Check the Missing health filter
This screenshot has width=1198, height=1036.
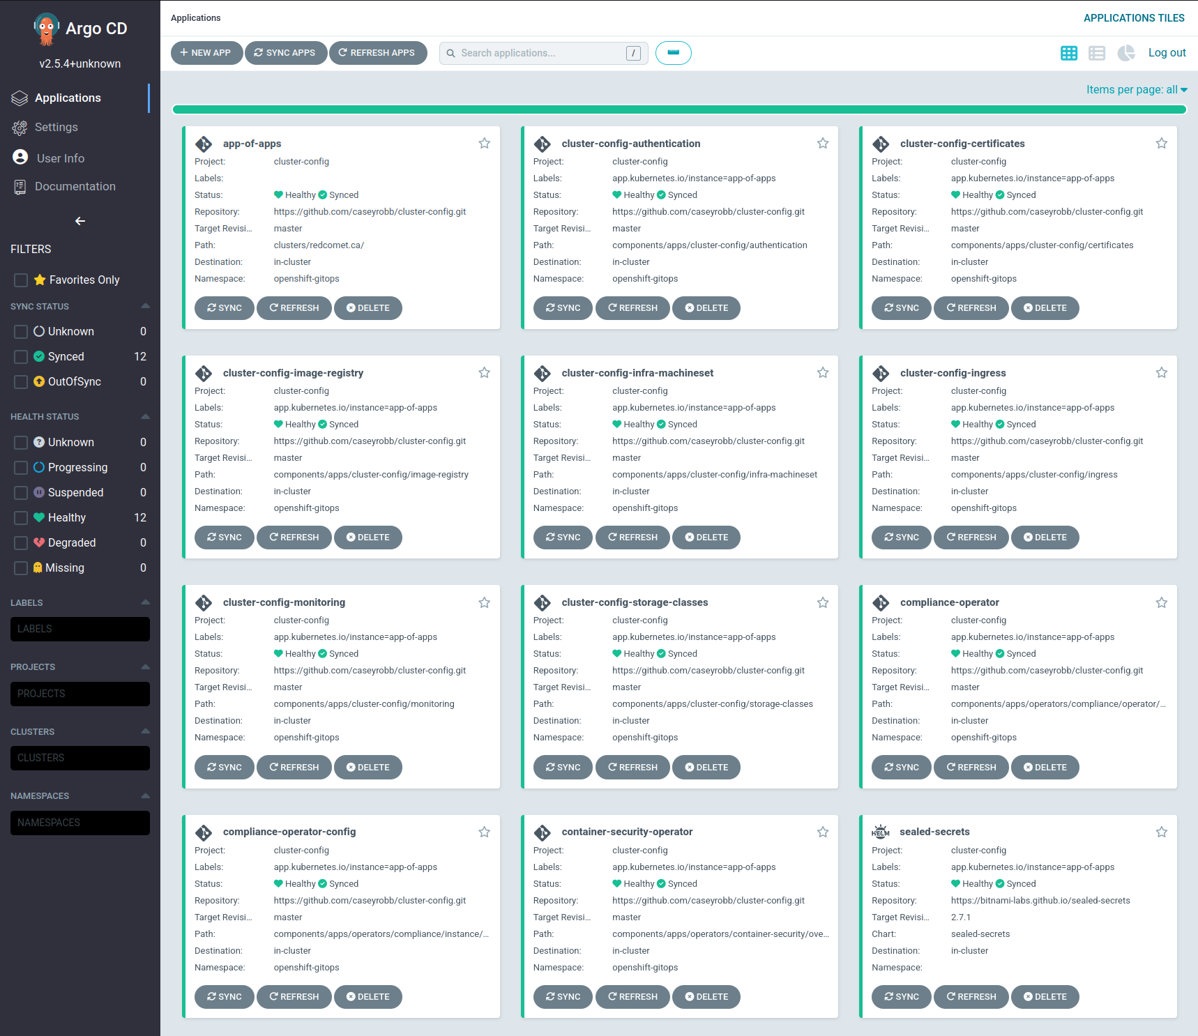[21, 568]
